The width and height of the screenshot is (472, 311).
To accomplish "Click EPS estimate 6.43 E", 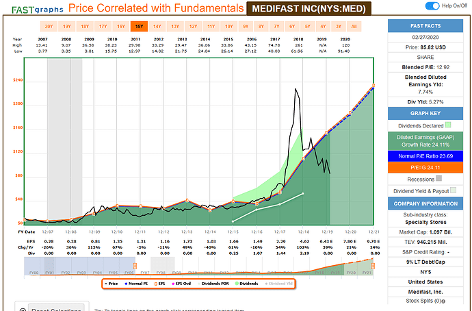I will tap(326, 241).
